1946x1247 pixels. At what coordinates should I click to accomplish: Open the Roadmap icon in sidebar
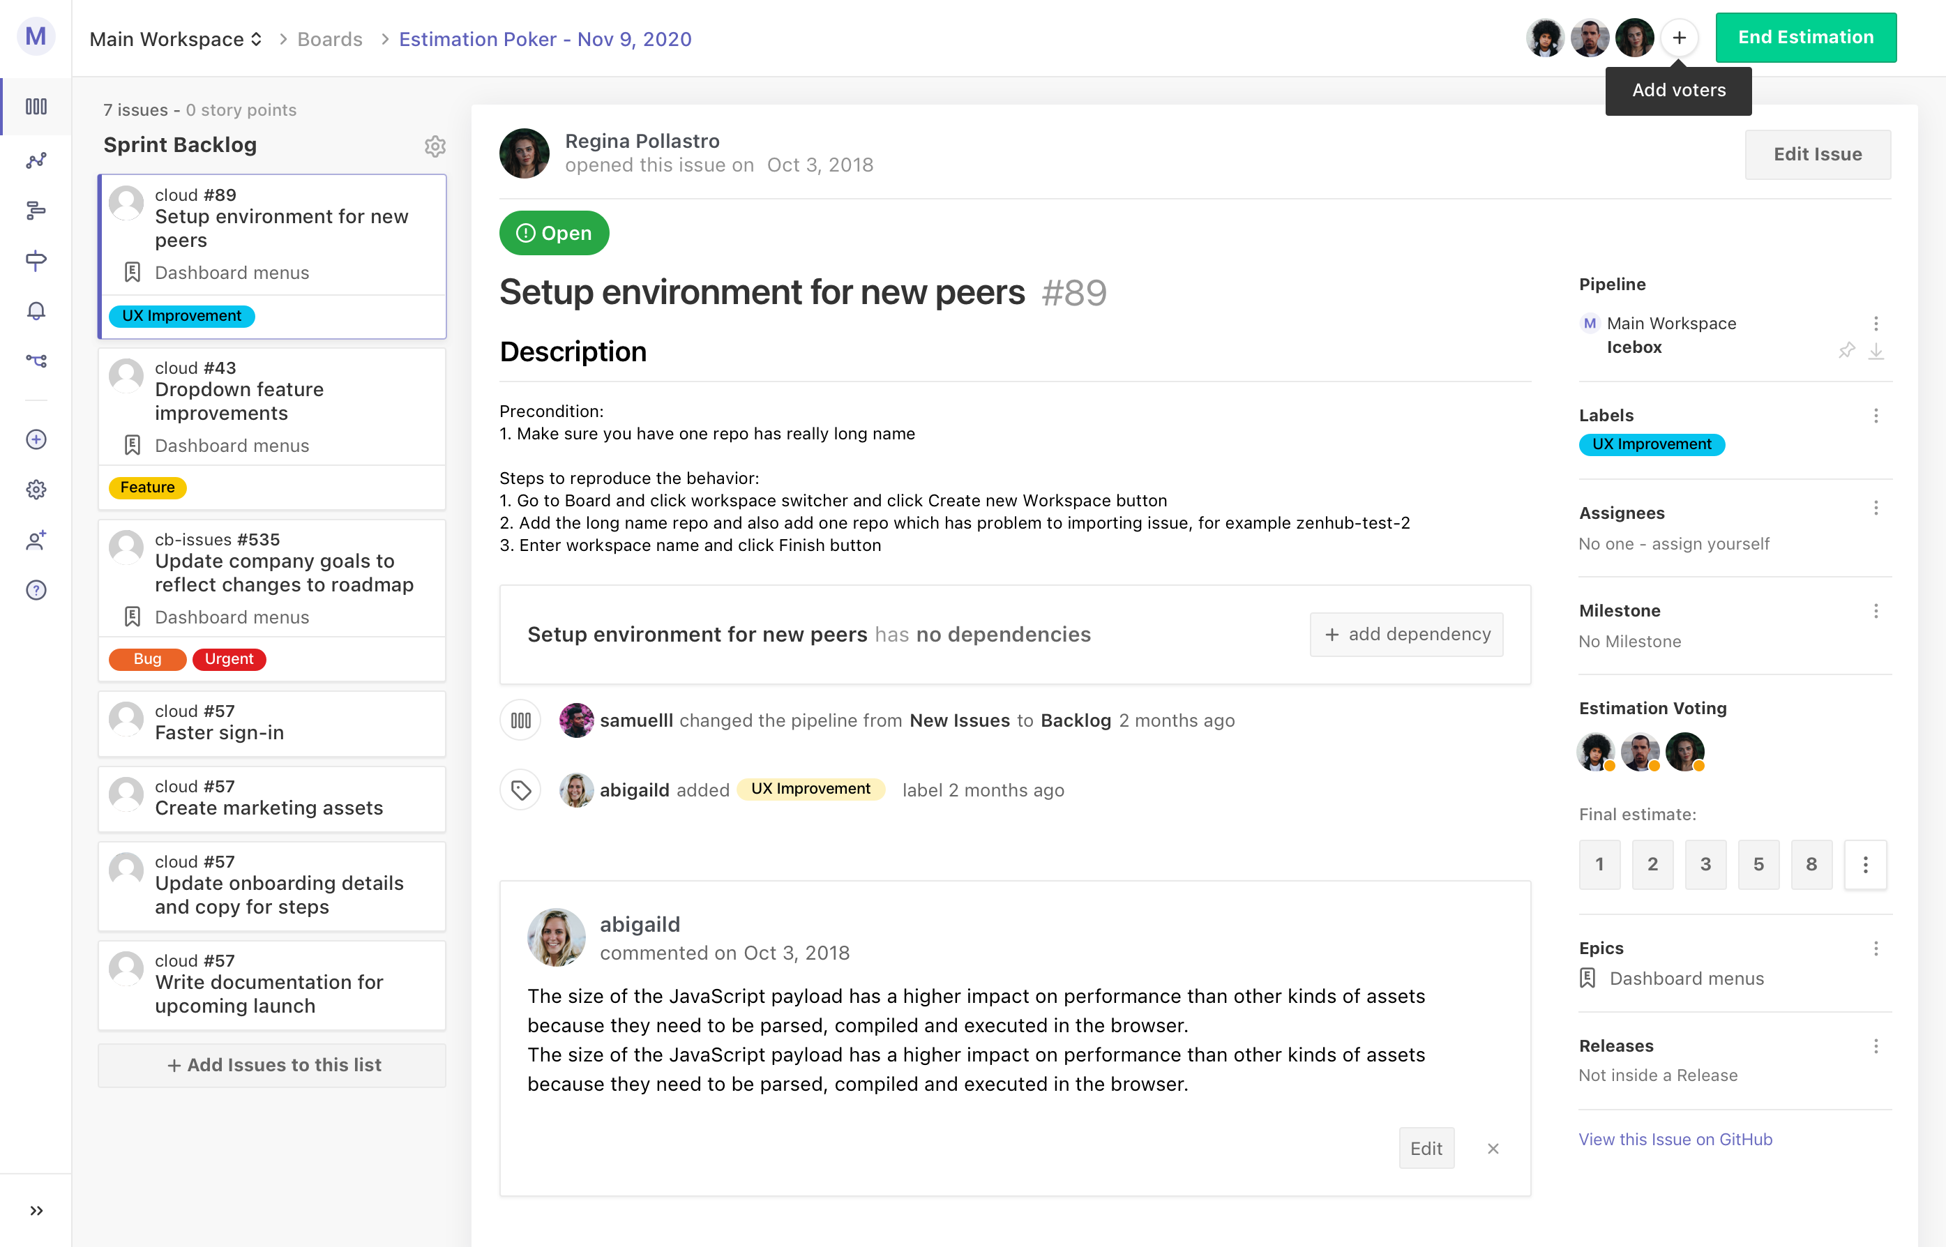(x=36, y=211)
